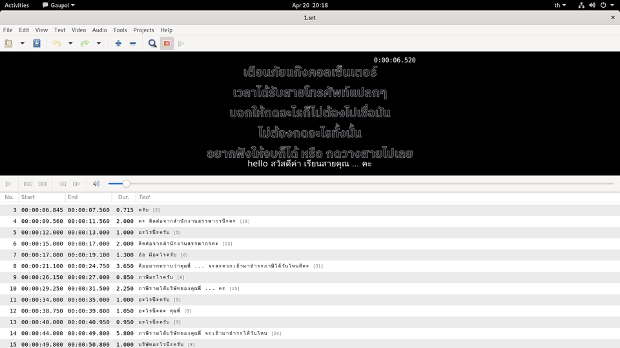Start playback in the video player
620x348 pixels.
[8, 184]
